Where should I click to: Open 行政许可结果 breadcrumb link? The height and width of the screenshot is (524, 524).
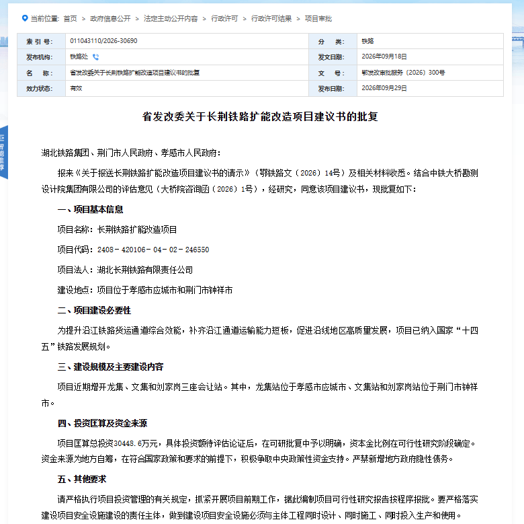[x=271, y=19]
